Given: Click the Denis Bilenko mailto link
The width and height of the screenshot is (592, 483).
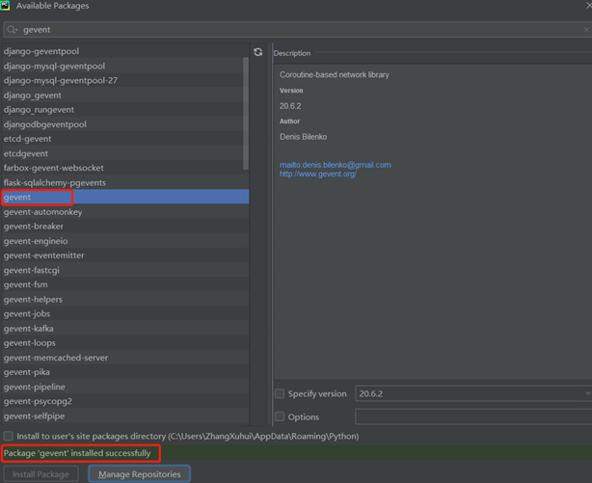Looking at the screenshot, I should click(x=335, y=165).
